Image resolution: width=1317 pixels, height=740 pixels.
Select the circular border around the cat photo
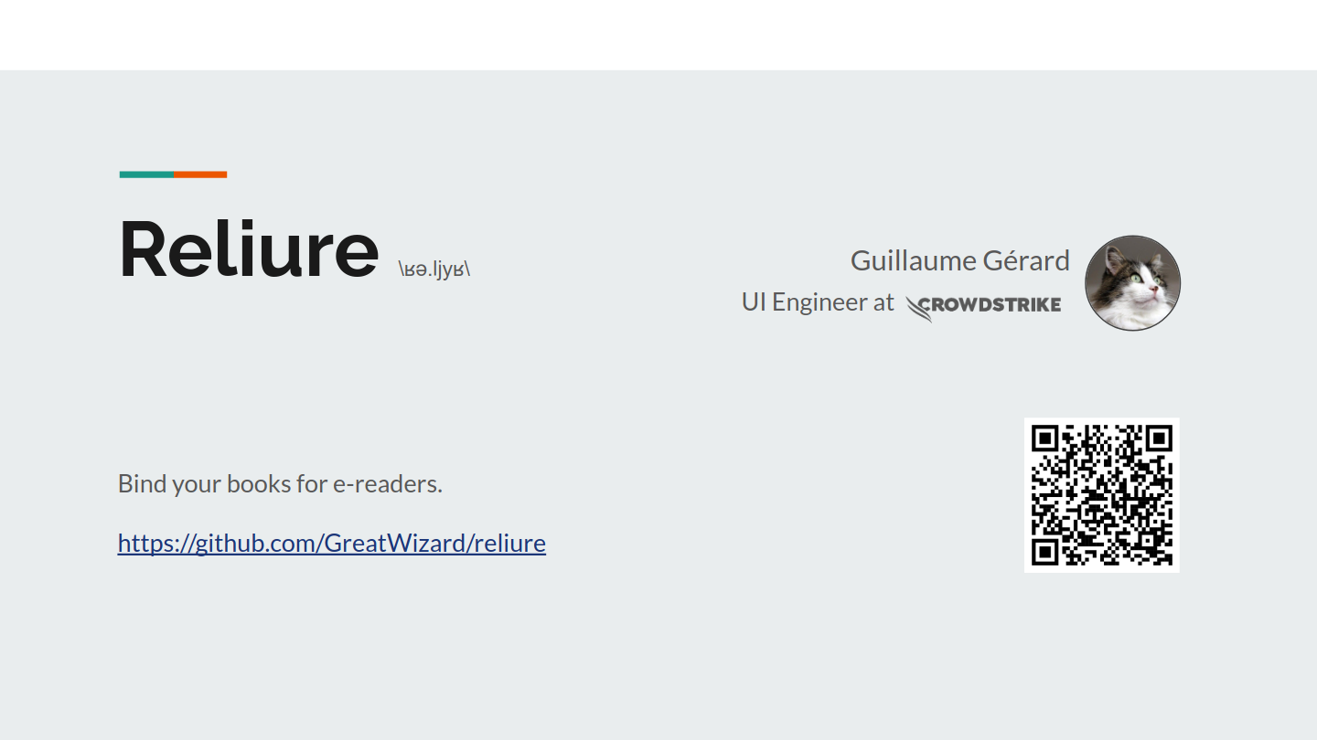[1132, 236]
